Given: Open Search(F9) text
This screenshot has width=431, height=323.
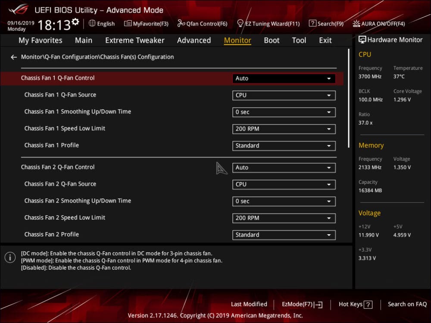Looking at the screenshot, I should [x=331, y=24].
